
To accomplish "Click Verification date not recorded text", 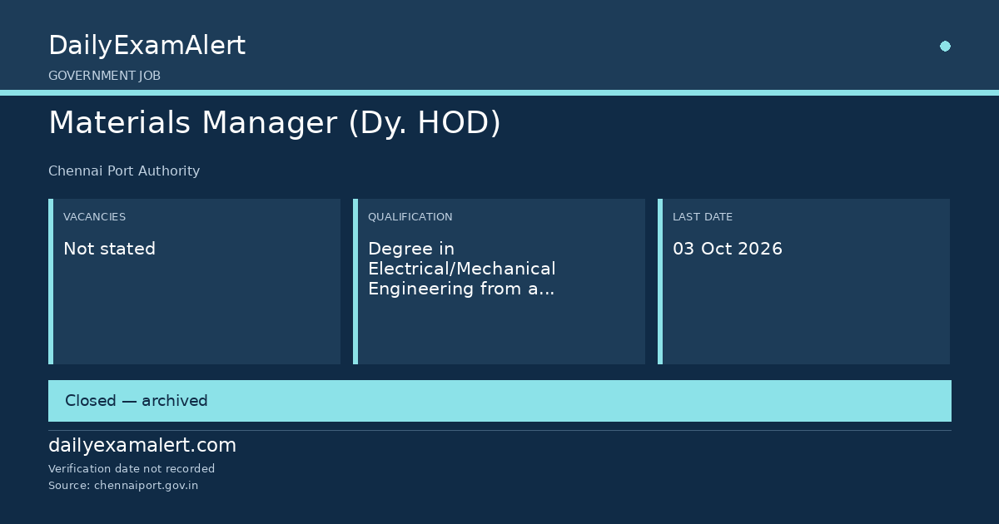I will coord(132,469).
